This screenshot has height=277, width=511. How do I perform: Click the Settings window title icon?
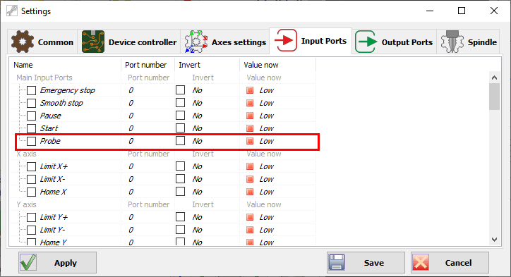click(12, 11)
